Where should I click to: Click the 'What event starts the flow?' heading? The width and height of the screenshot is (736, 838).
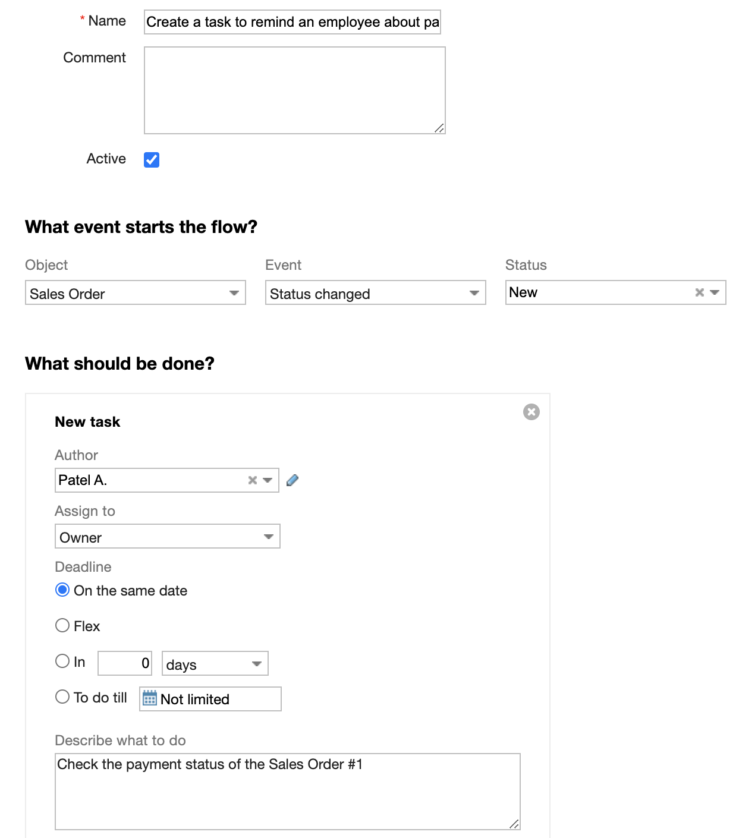141,227
